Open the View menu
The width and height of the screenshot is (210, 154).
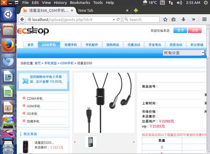(x=46, y=3)
